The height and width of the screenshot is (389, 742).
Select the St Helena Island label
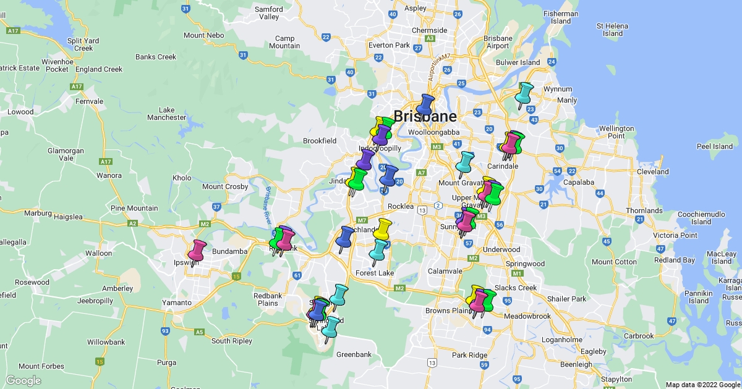(x=613, y=30)
